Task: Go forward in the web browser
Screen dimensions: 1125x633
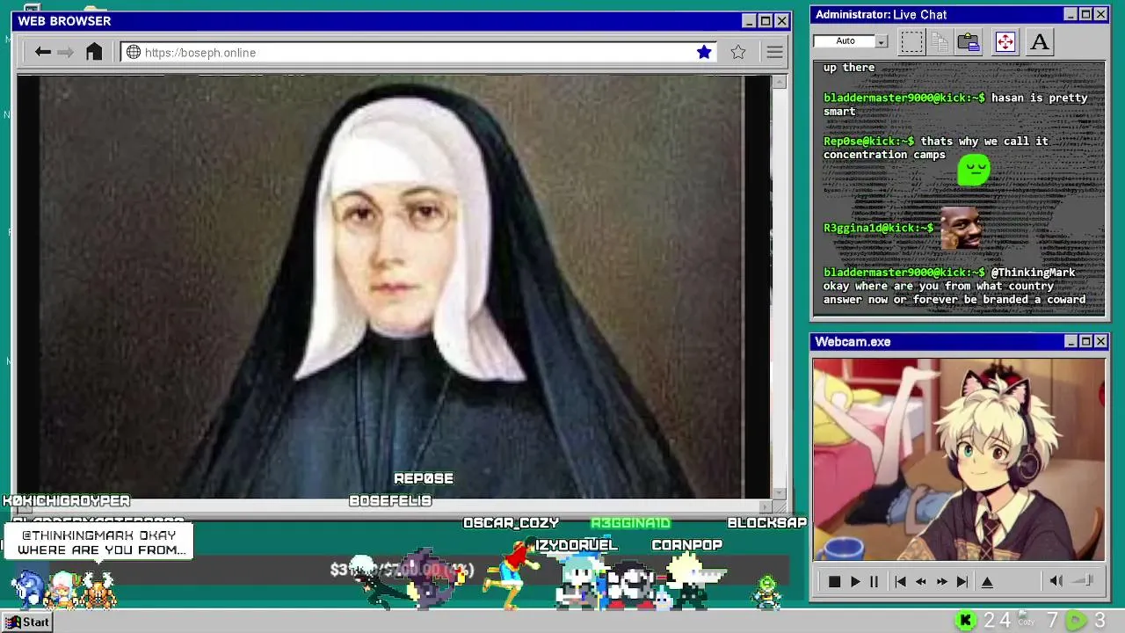Action: tap(66, 53)
